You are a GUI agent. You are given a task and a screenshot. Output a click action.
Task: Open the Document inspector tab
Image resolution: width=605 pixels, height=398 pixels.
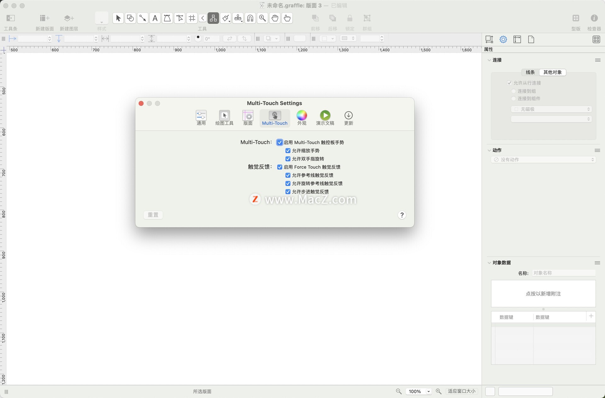pos(531,39)
